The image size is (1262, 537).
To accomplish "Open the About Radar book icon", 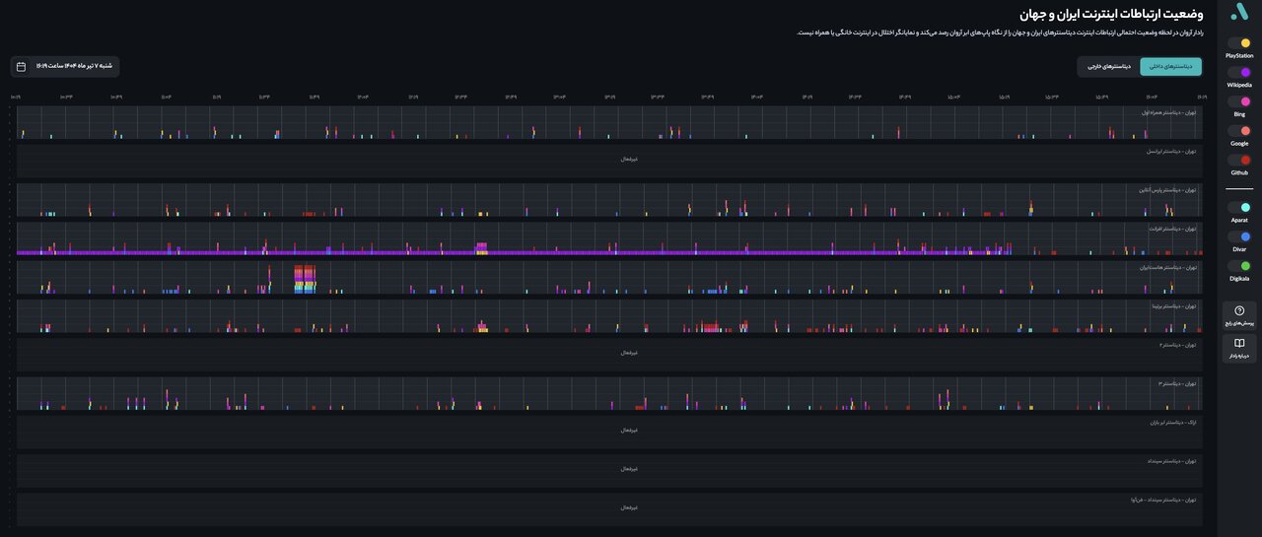I will coord(1239,343).
